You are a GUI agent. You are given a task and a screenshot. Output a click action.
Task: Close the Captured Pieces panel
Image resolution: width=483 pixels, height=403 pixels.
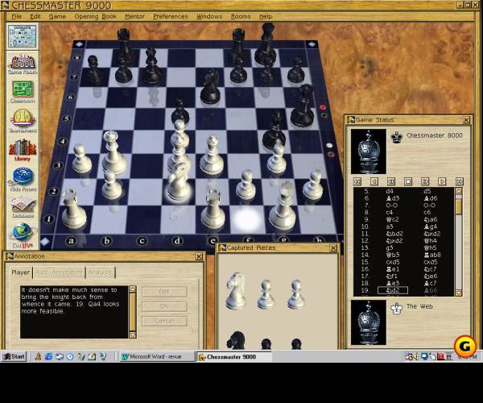(333, 248)
